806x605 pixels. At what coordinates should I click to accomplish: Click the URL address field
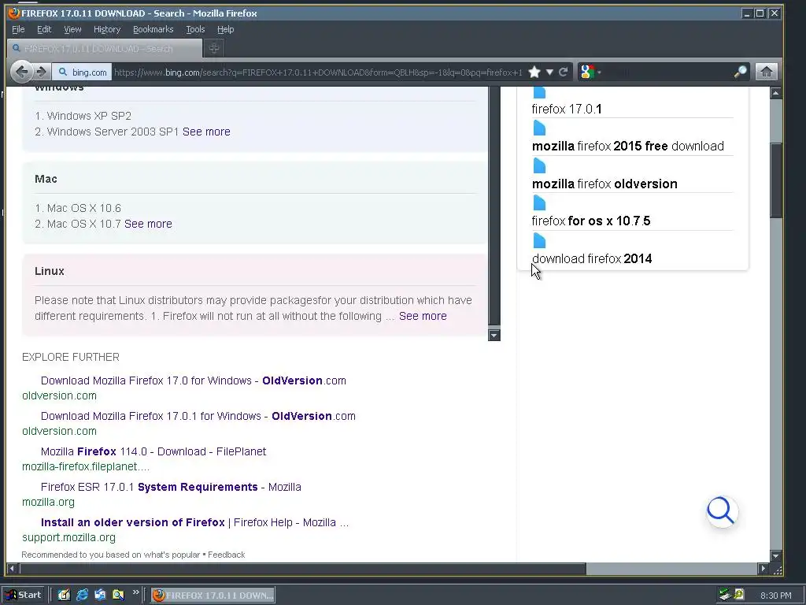click(x=318, y=72)
